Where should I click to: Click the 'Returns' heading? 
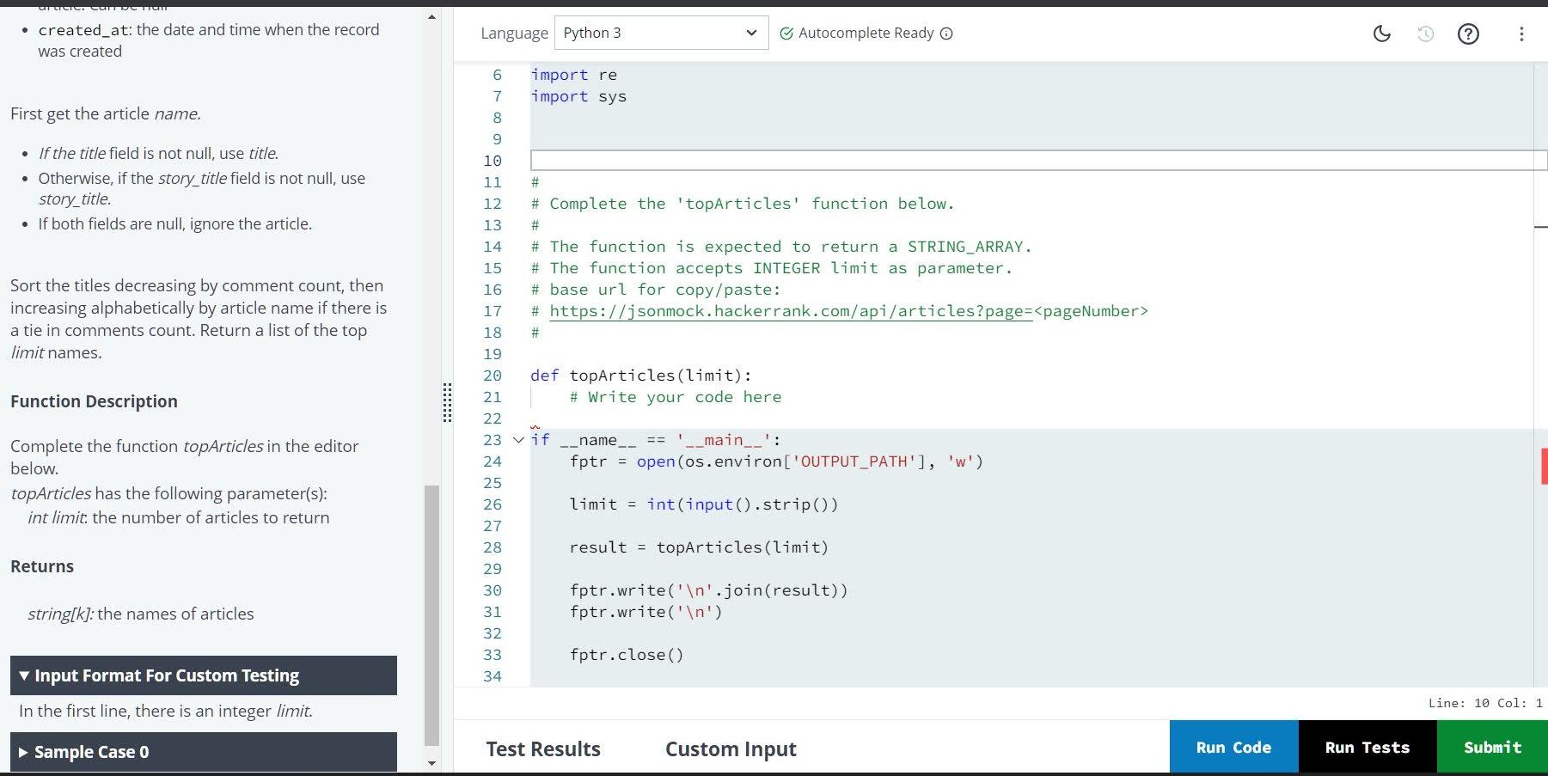tap(42, 566)
